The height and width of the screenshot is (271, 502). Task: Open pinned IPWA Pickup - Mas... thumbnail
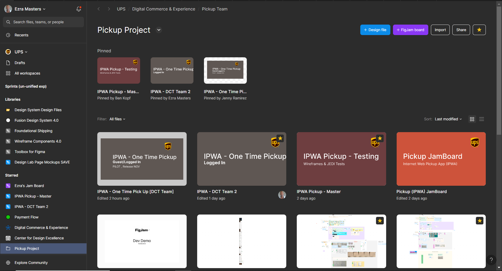click(x=119, y=71)
